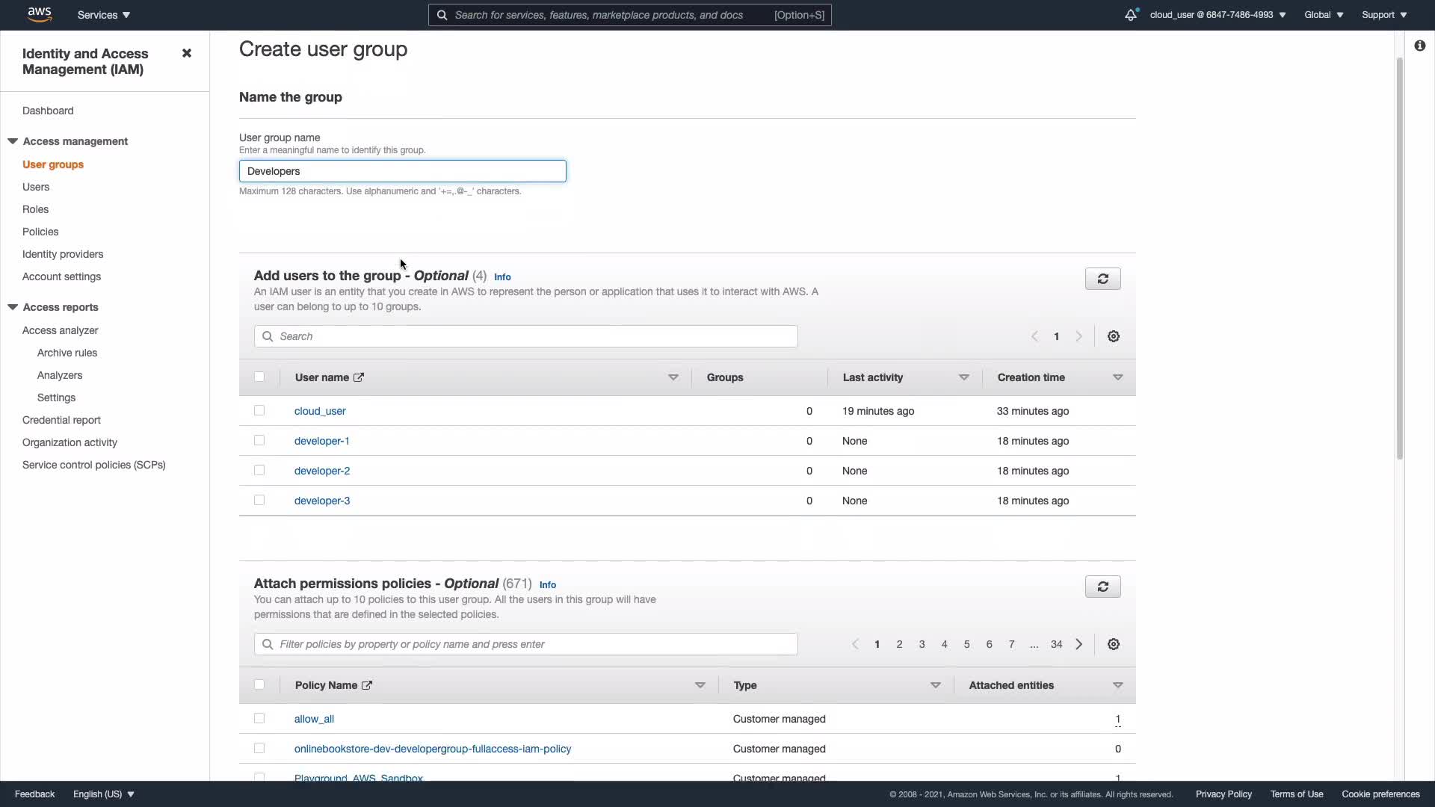Open the Services dropdown menu
This screenshot has width=1435, height=807.
(104, 15)
